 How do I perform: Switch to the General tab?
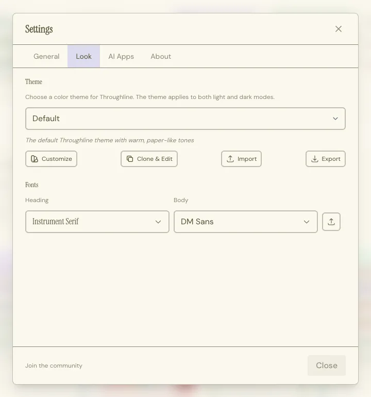[x=46, y=56]
